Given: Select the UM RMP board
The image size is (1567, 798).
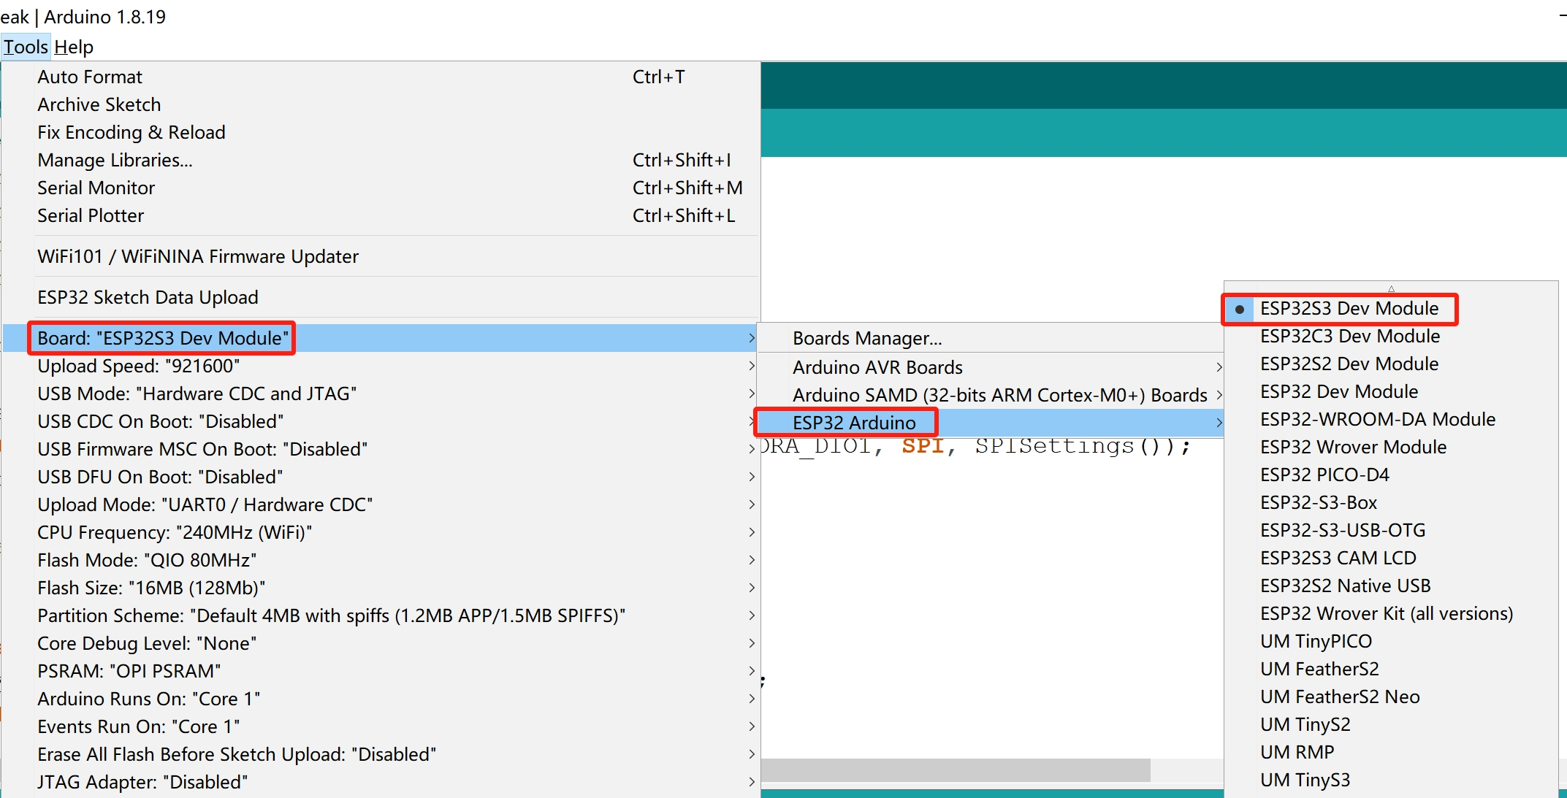Looking at the screenshot, I should (x=1391, y=753).
